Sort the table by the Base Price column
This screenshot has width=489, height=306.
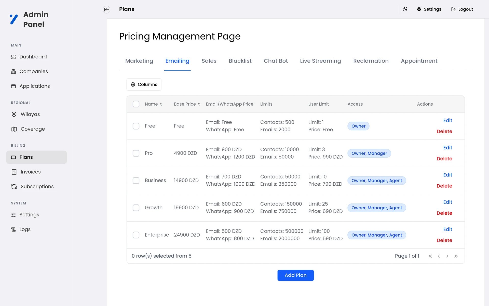[187, 104]
